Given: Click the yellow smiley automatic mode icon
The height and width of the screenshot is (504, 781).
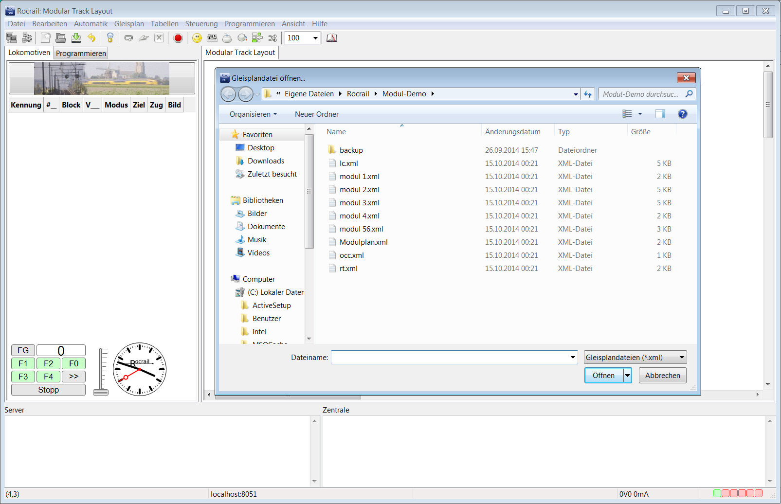Looking at the screenshot, I should point(197,38).
